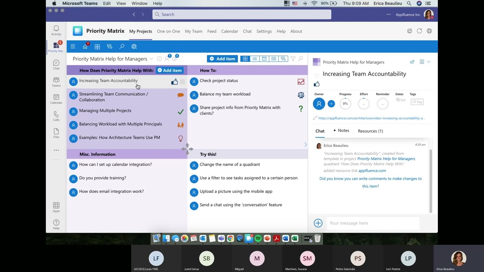Star the Increasing Team Accountability item
484x272 pixels.
316,75
